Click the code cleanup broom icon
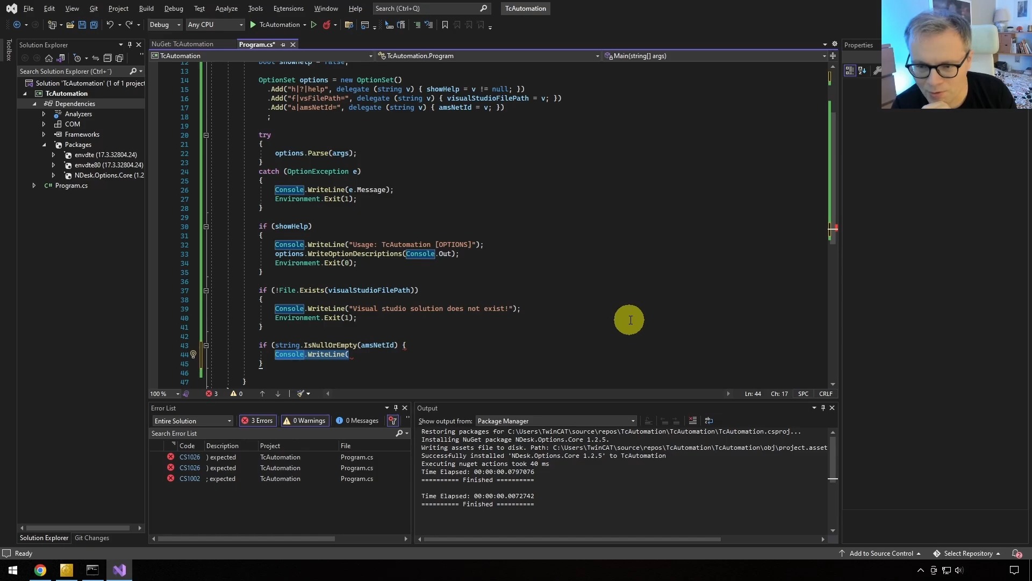1032x581 pixels. click(x=301, y=394)
